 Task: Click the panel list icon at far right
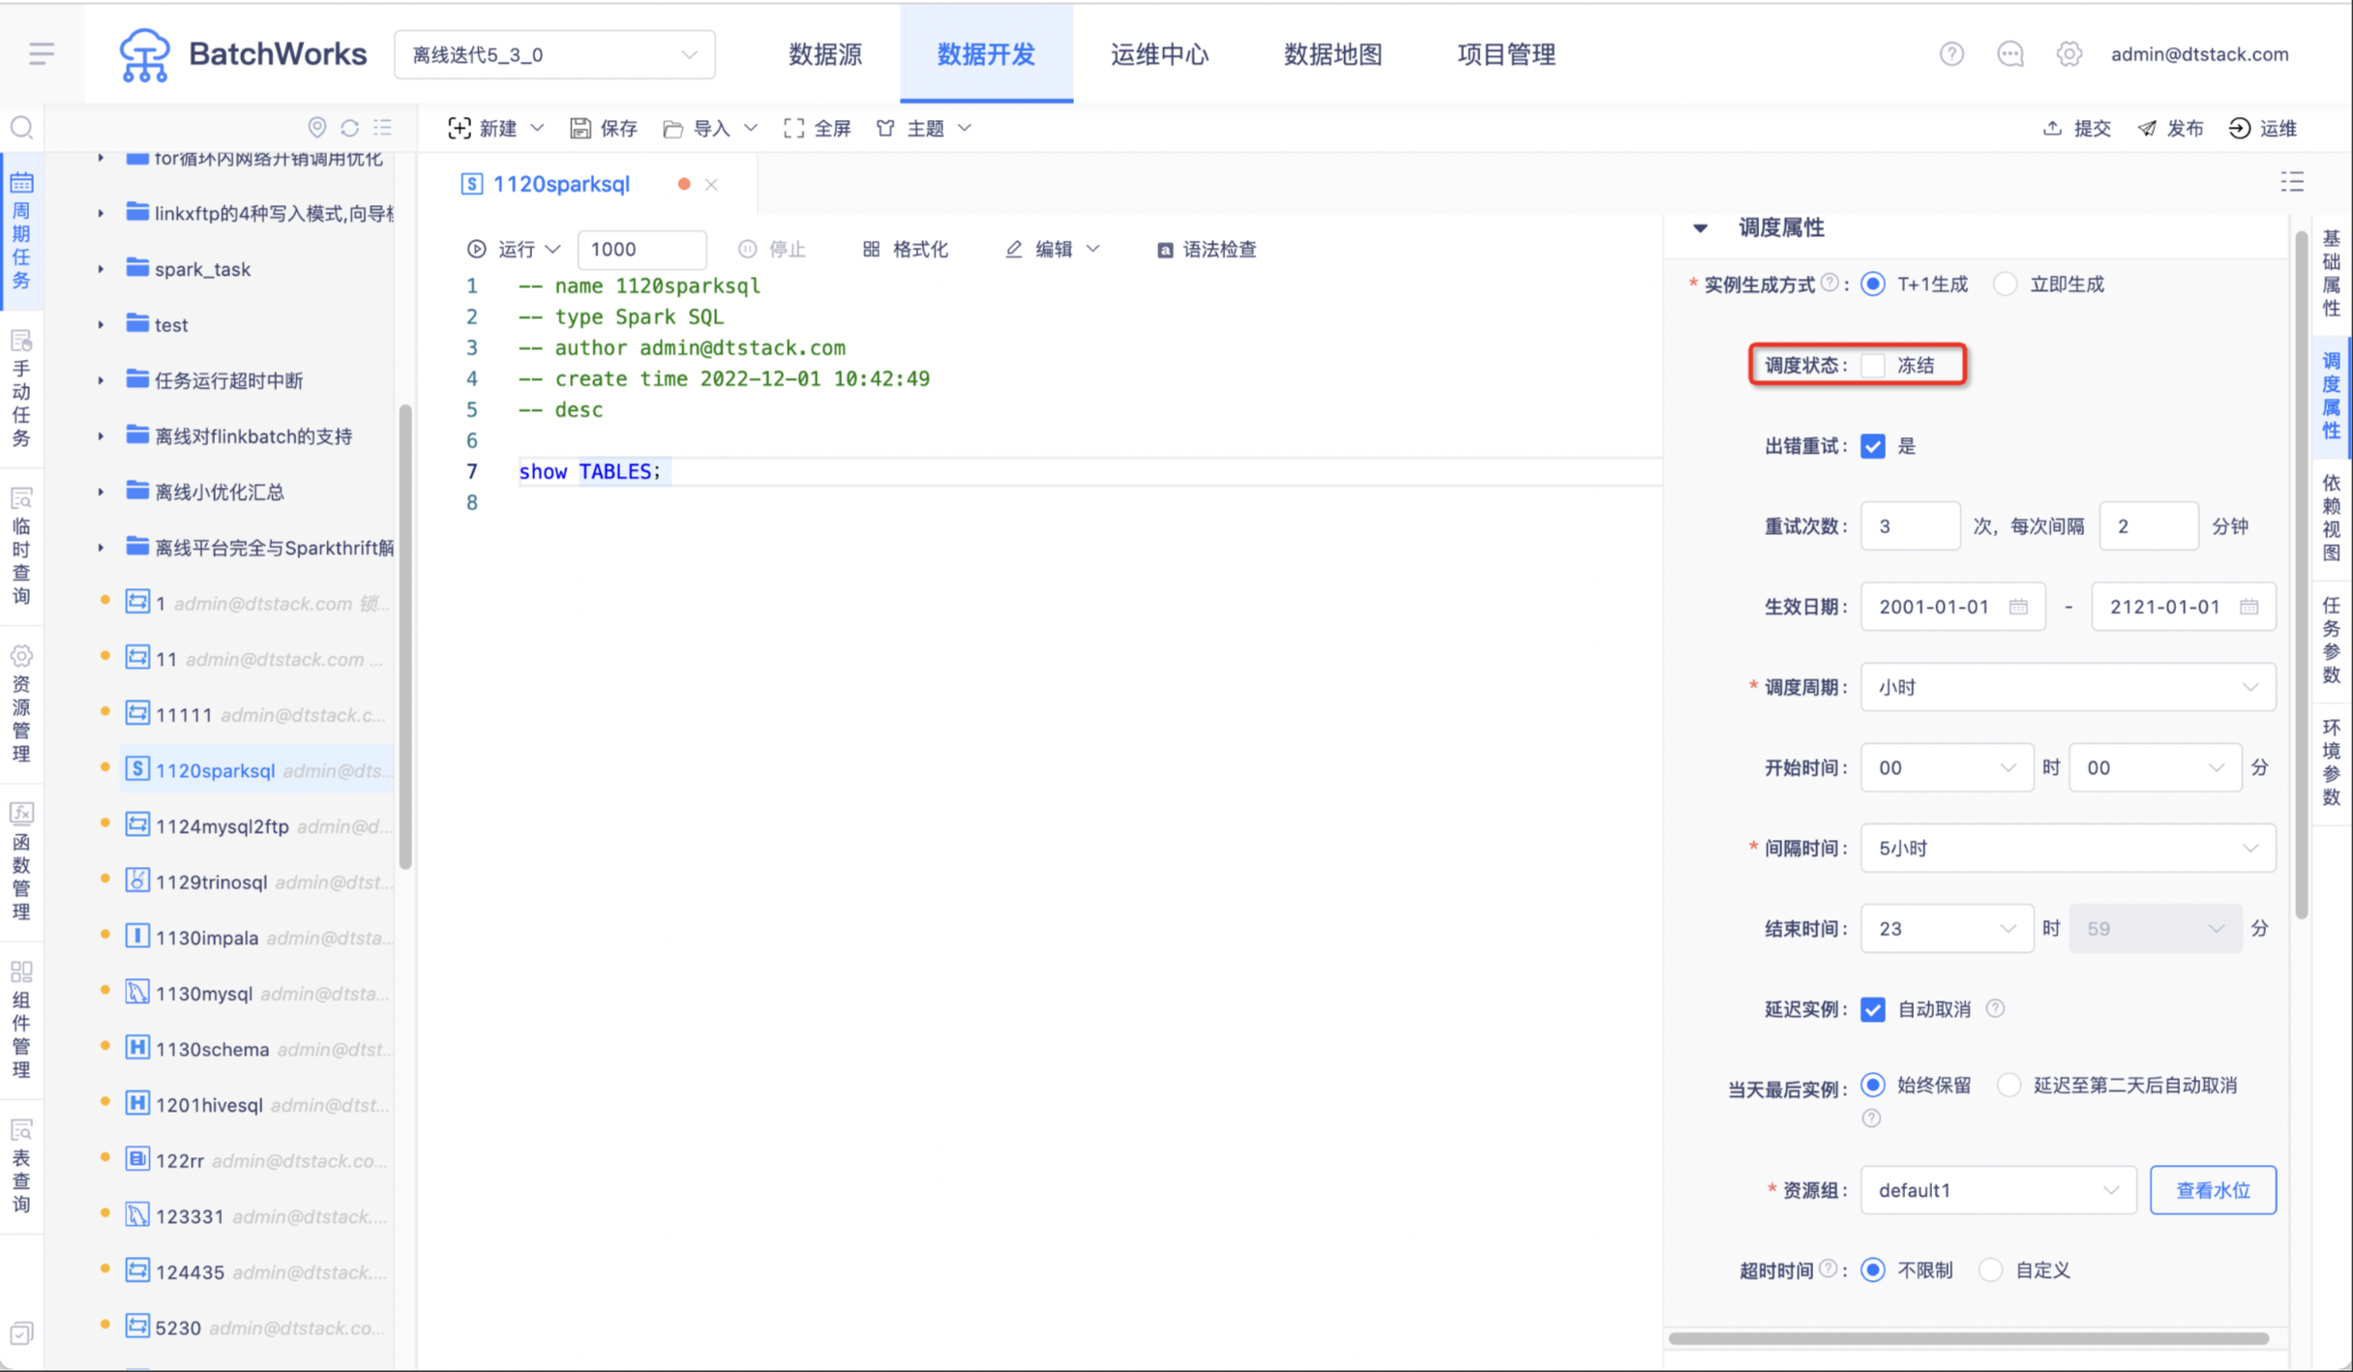[x=2292, y=182]
